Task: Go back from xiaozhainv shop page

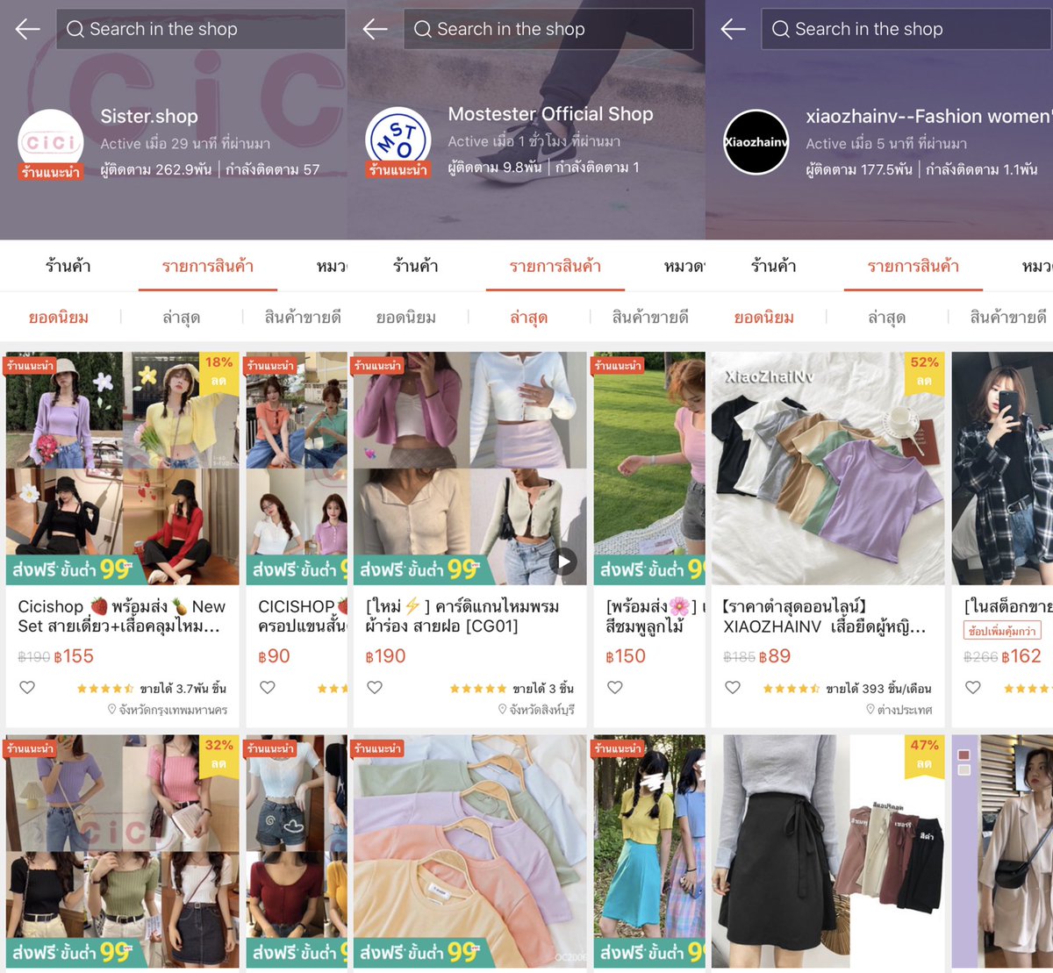Action: point(733,29)
